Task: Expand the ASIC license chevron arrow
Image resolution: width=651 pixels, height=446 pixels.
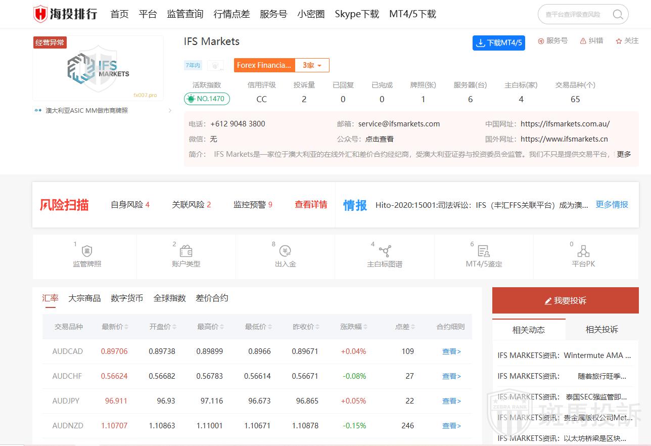Action: click(x=170, y=110)
